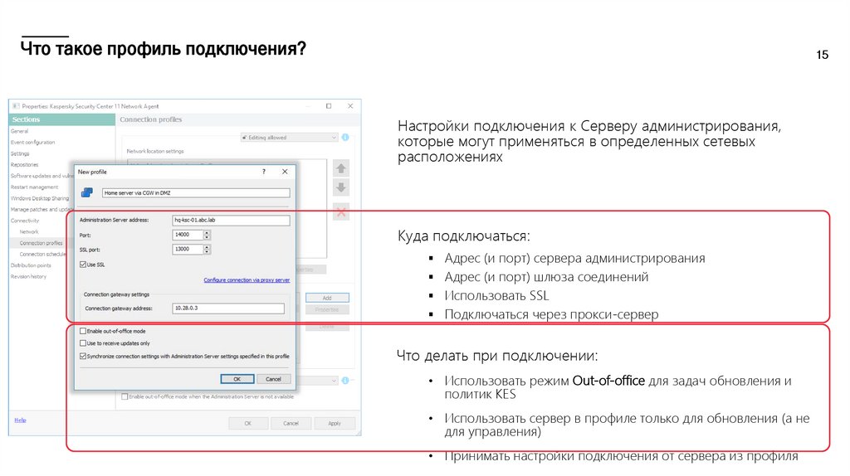Select Connection profiles under Connectivity
The height and width of the screenshot is (476, 850).
42,243
